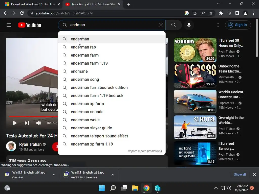Open World's Coolest Concept Car thumbnail

[195, 102]
